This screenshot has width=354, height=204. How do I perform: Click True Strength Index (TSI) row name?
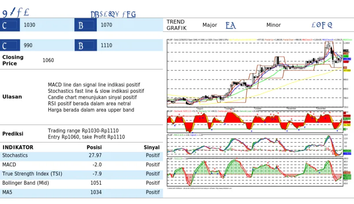[x=32, y=174]
